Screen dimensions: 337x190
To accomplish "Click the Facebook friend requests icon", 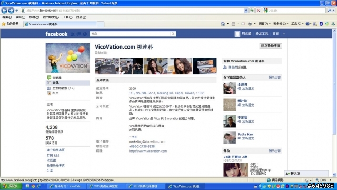I will pos(73,34).
